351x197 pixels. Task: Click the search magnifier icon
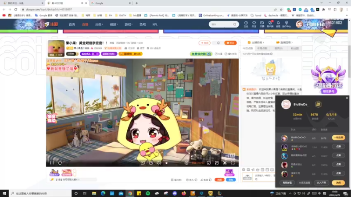[x=235, y=25]
